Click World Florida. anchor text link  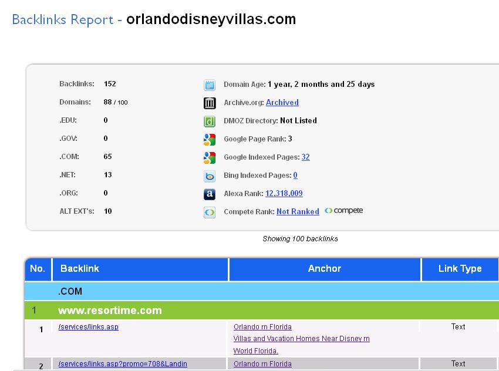click(x=256, y=350)
